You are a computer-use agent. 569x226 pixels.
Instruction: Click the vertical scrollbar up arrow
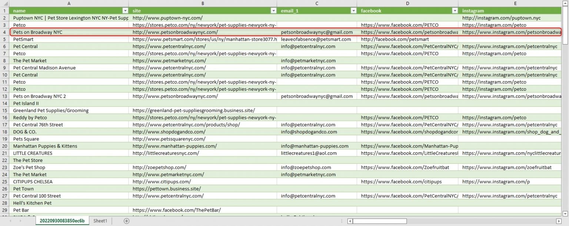click(565, 3)
